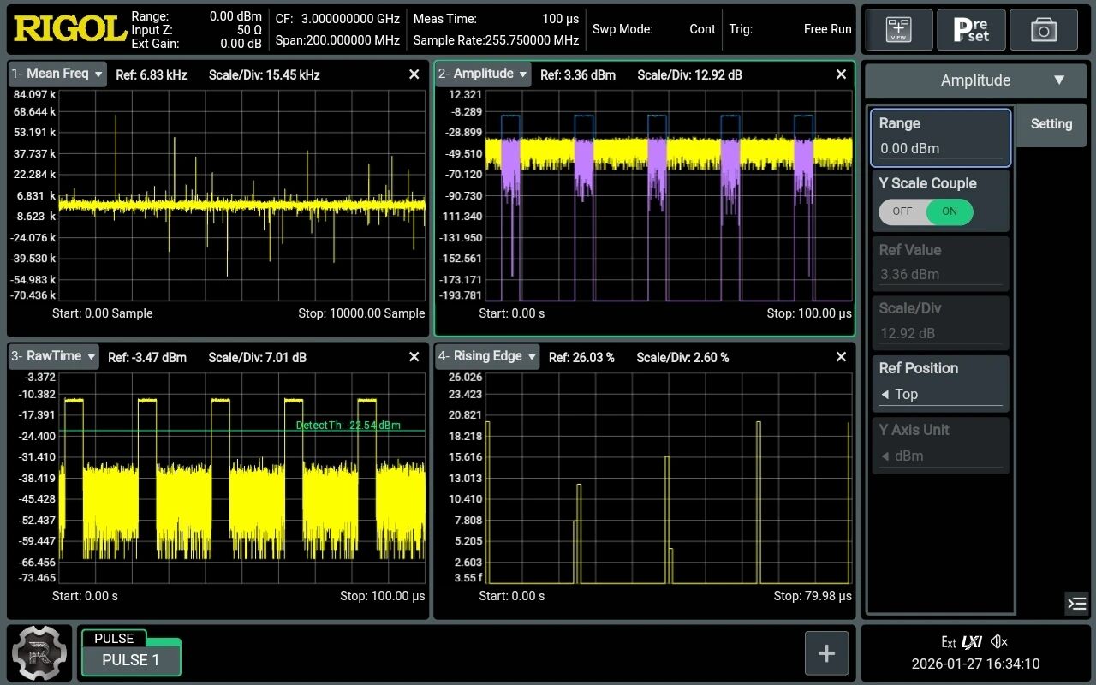
Task: Toggle the Y Scale Couple switch
Action: 926,211
